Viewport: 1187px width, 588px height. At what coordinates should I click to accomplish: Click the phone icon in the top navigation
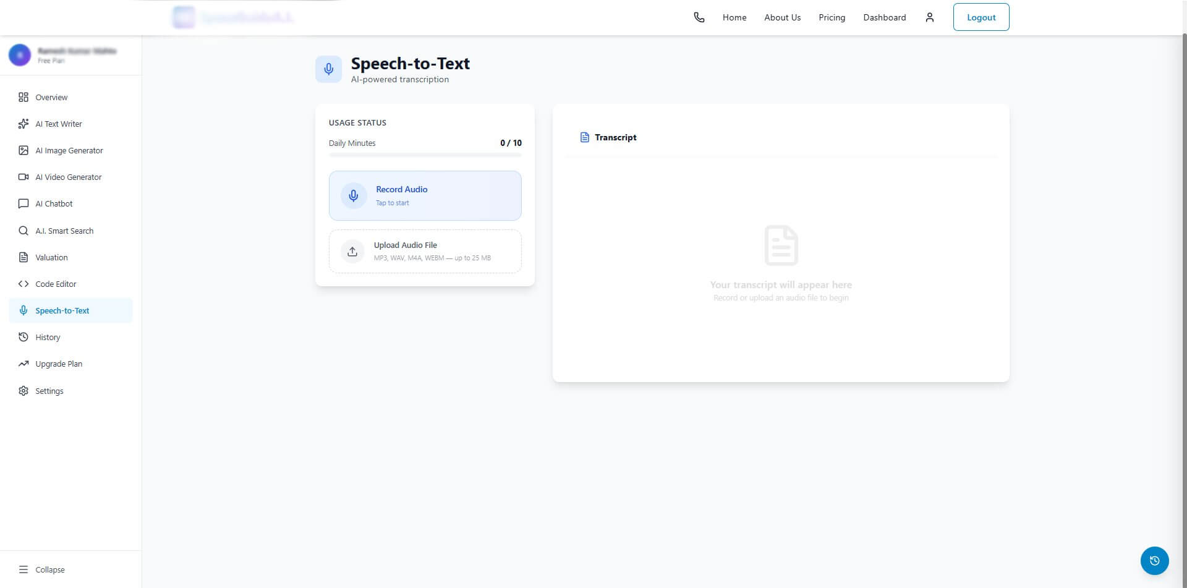click(x=699, y=17)
